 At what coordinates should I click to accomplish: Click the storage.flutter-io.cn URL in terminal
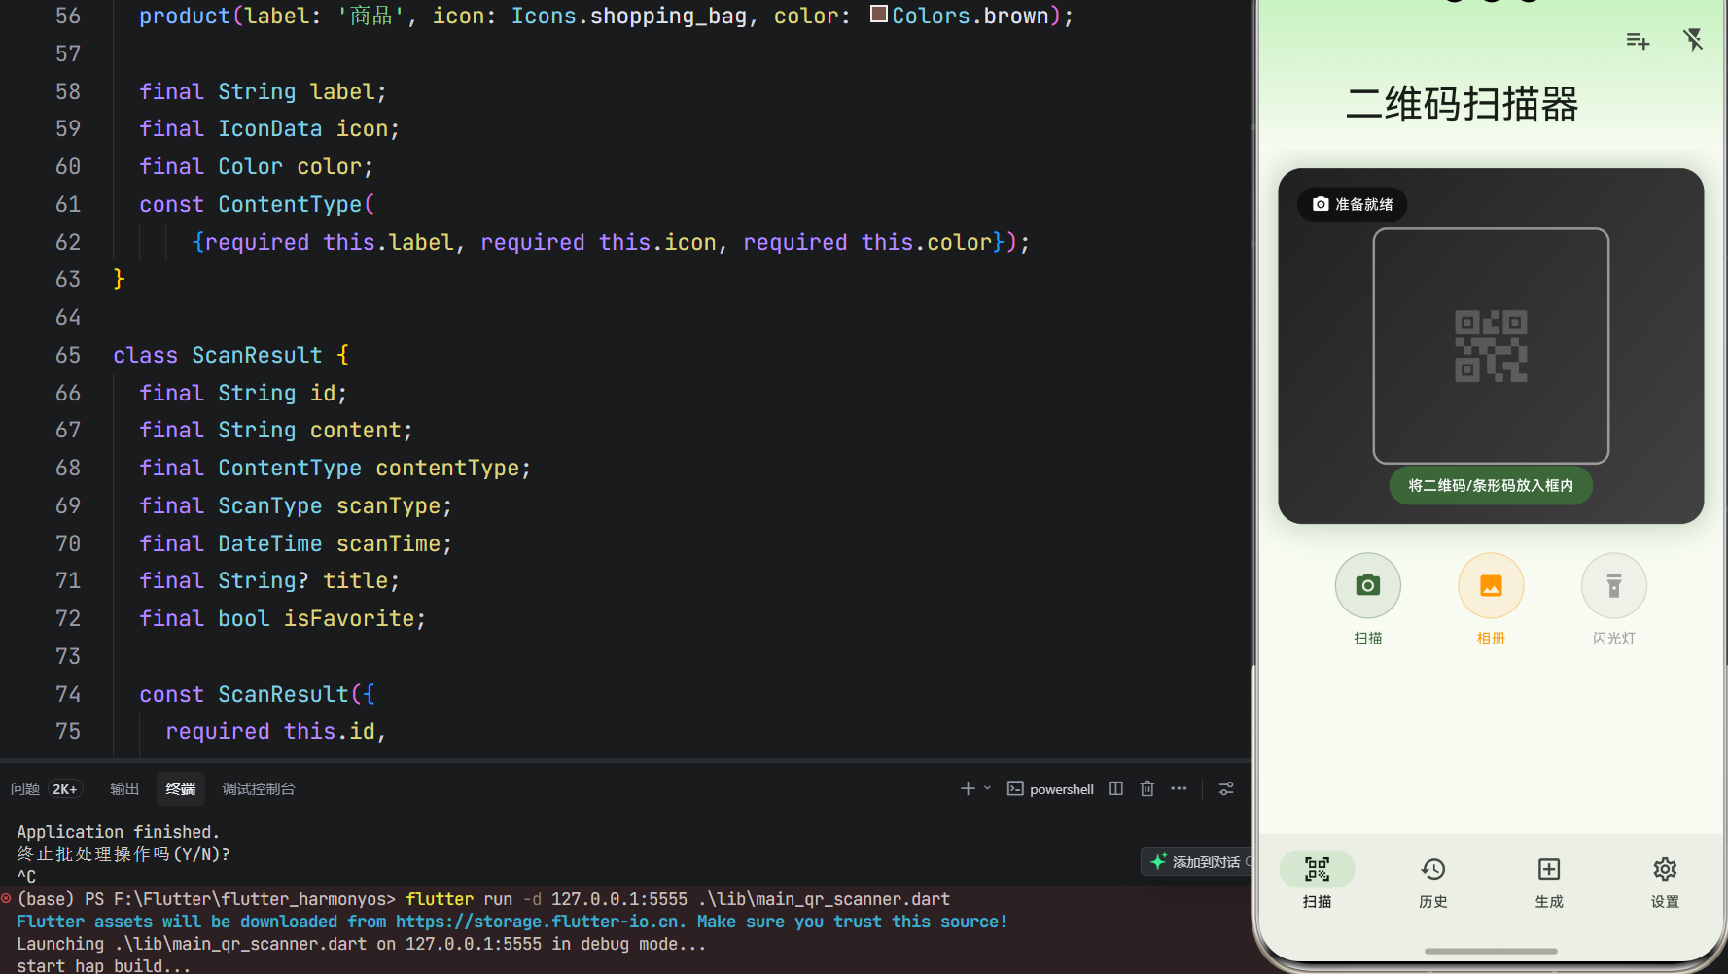(538, 921)
